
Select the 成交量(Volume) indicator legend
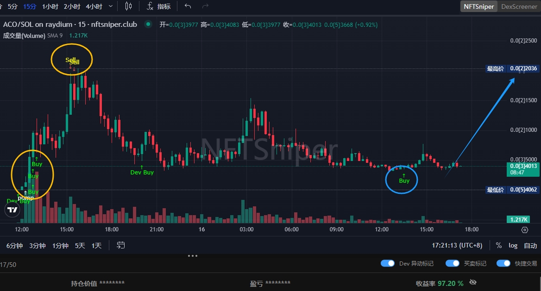click(x=24, y=36)
